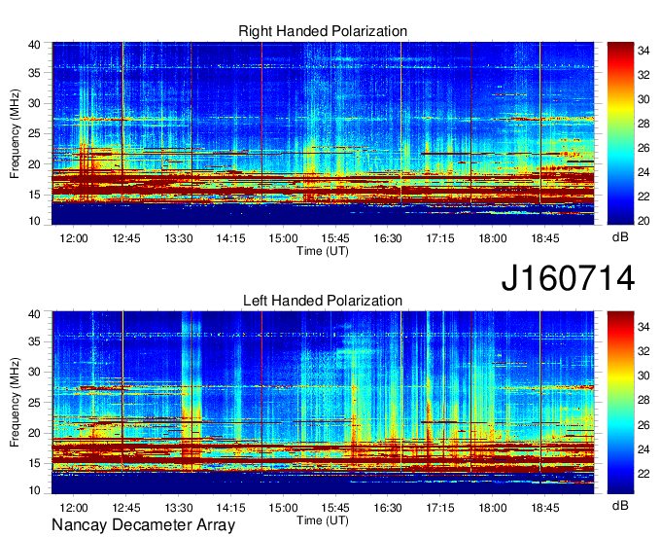Click the 12:00 tick label on bottom panel
The width and height of the screenshot is (661, 537).
(x=74, y=507)
